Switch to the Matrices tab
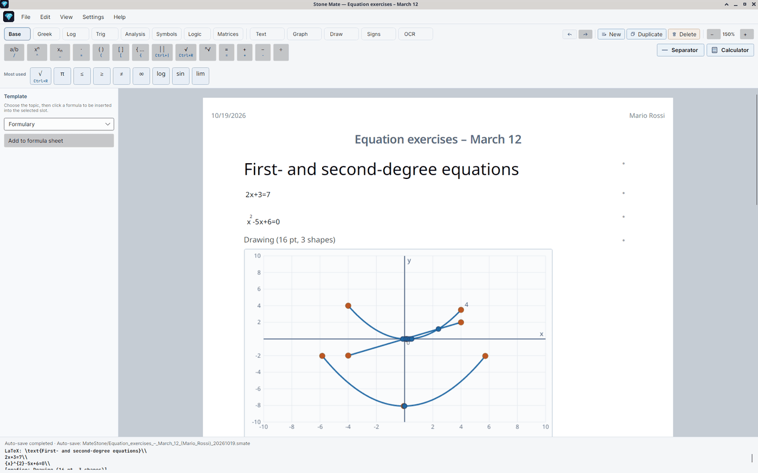 pos(228,34)
